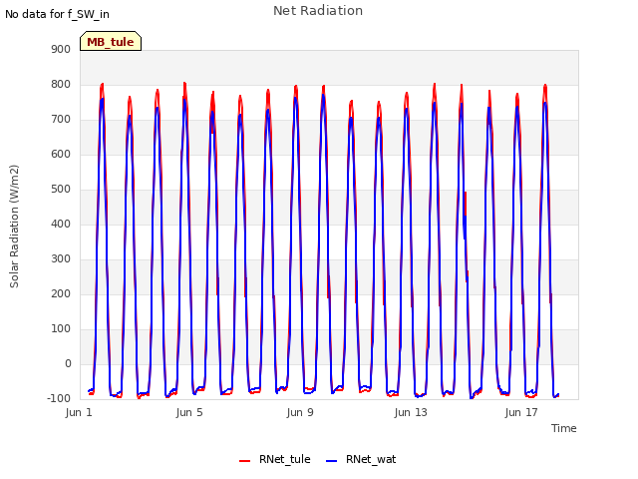
Task: Click the 'No data for f_SW_in' message
Action: 57,14
